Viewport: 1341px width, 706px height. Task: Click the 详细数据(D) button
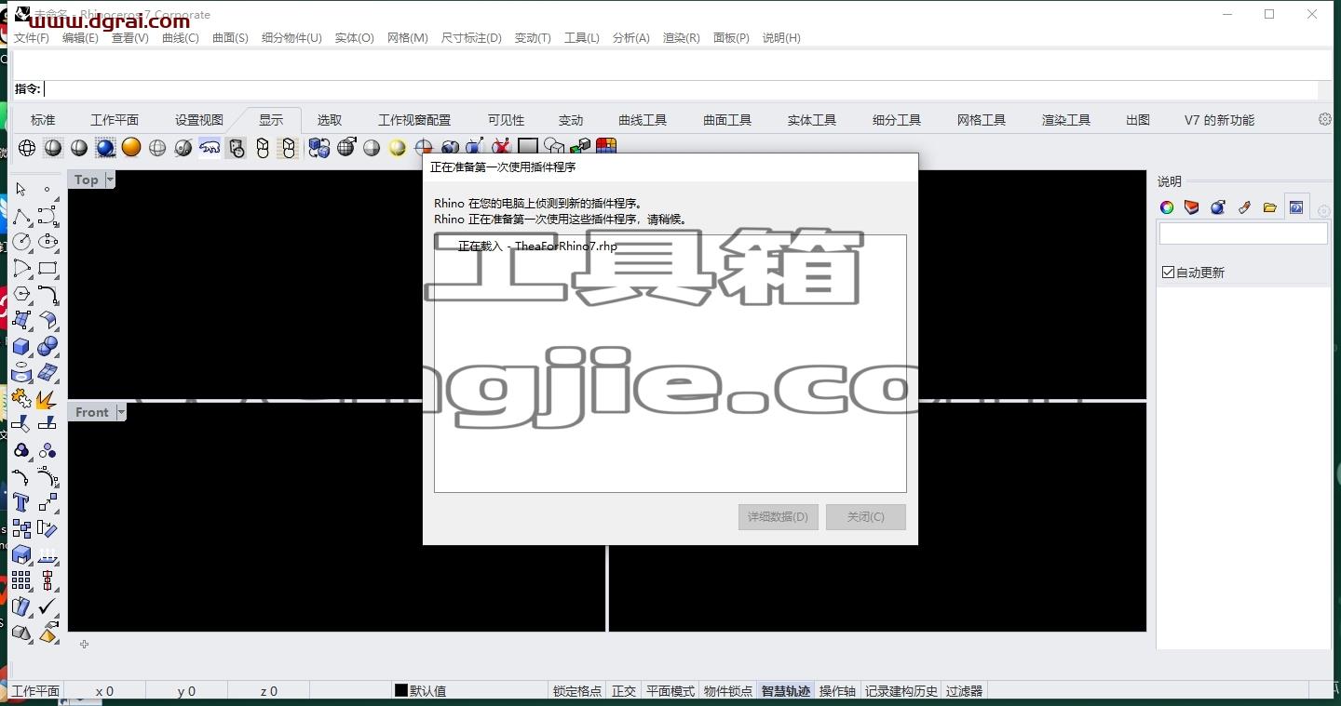[x=779, y=517]
